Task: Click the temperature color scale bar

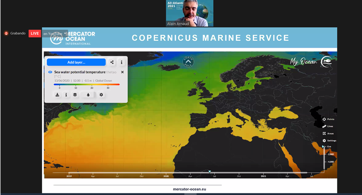Action: click(87, 85)
